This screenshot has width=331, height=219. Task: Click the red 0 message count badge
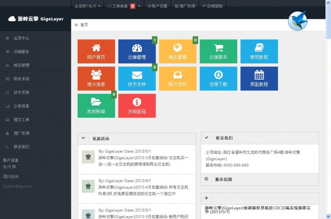pyautogui.click(x=132, y=6)
